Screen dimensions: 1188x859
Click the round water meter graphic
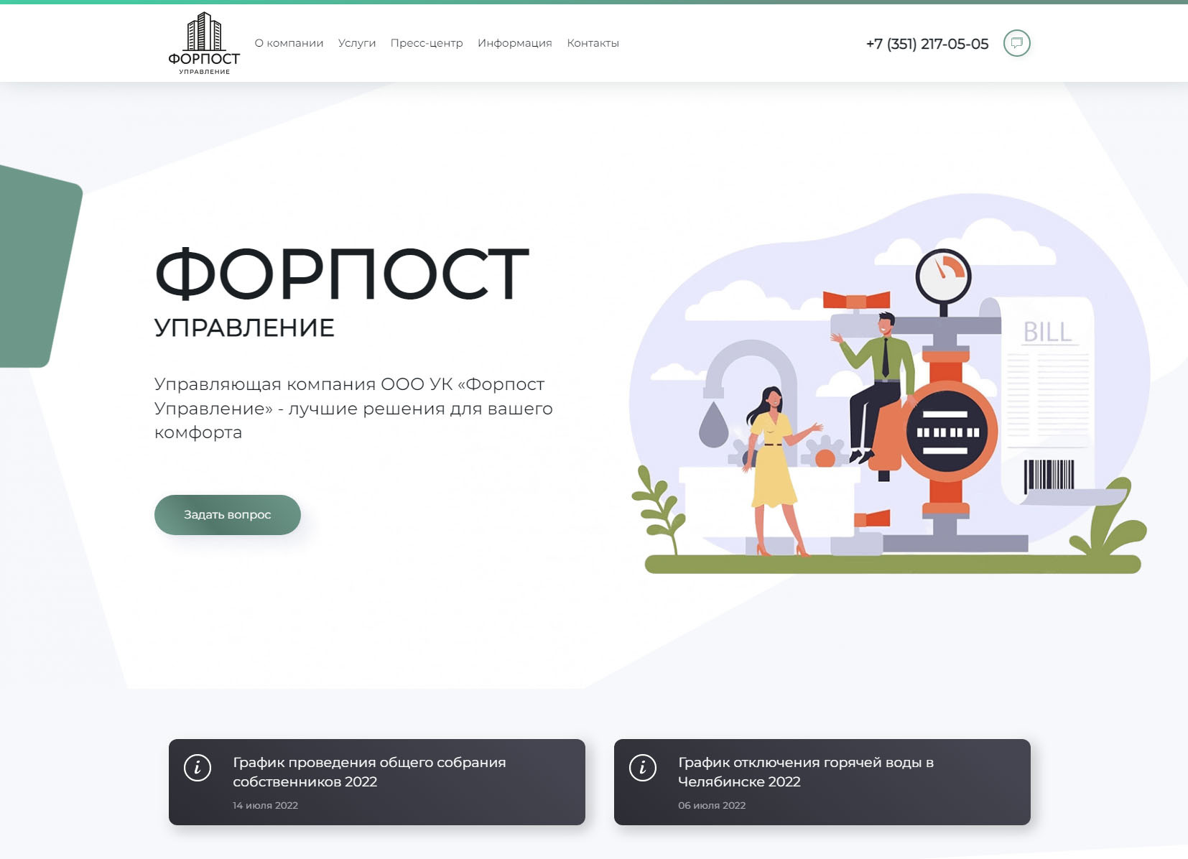click(947, 432)
